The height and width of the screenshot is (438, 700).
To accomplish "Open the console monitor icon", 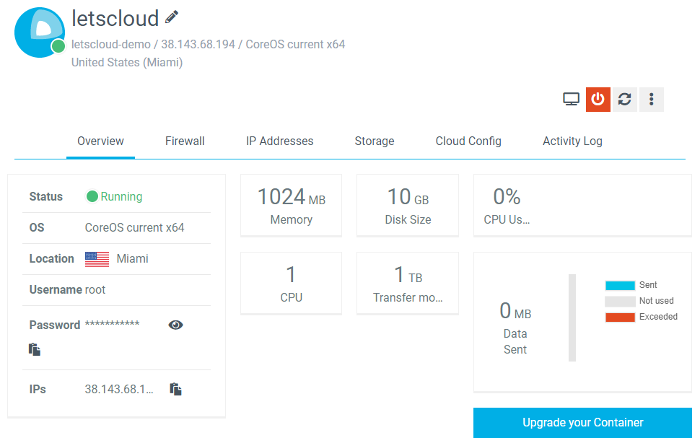I will tap(571, 99).
